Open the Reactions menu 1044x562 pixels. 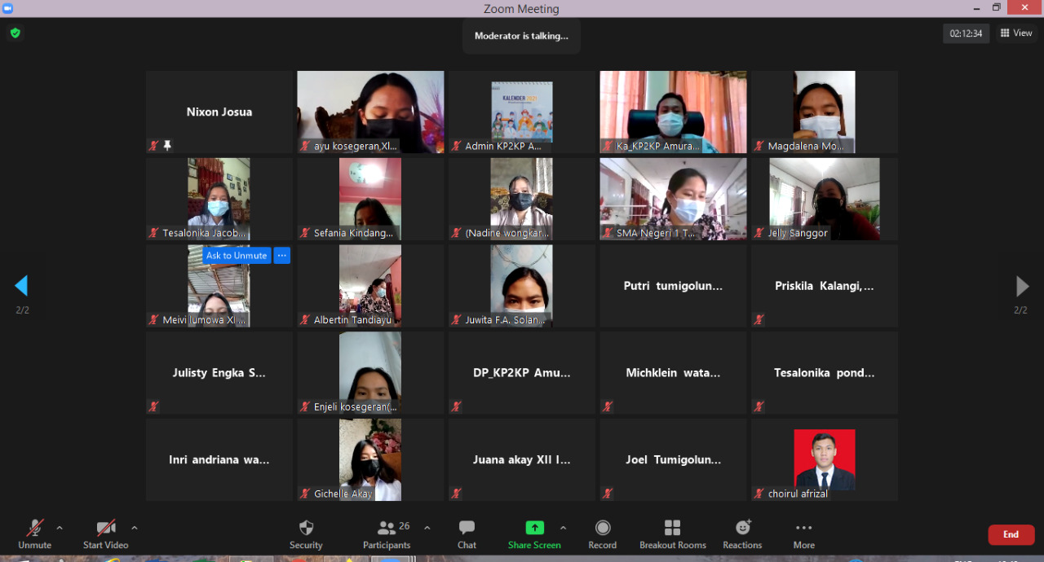pos(742,534)
